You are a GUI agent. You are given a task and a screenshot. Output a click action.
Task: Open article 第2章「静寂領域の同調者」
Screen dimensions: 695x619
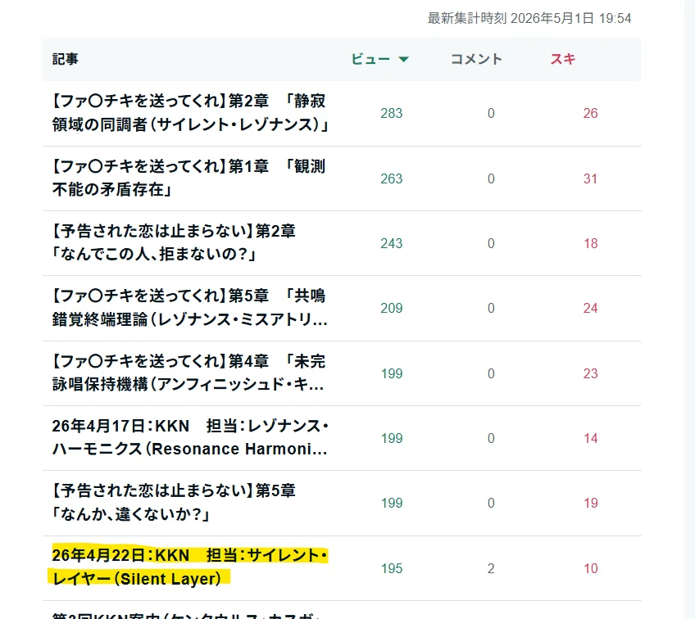190,113
